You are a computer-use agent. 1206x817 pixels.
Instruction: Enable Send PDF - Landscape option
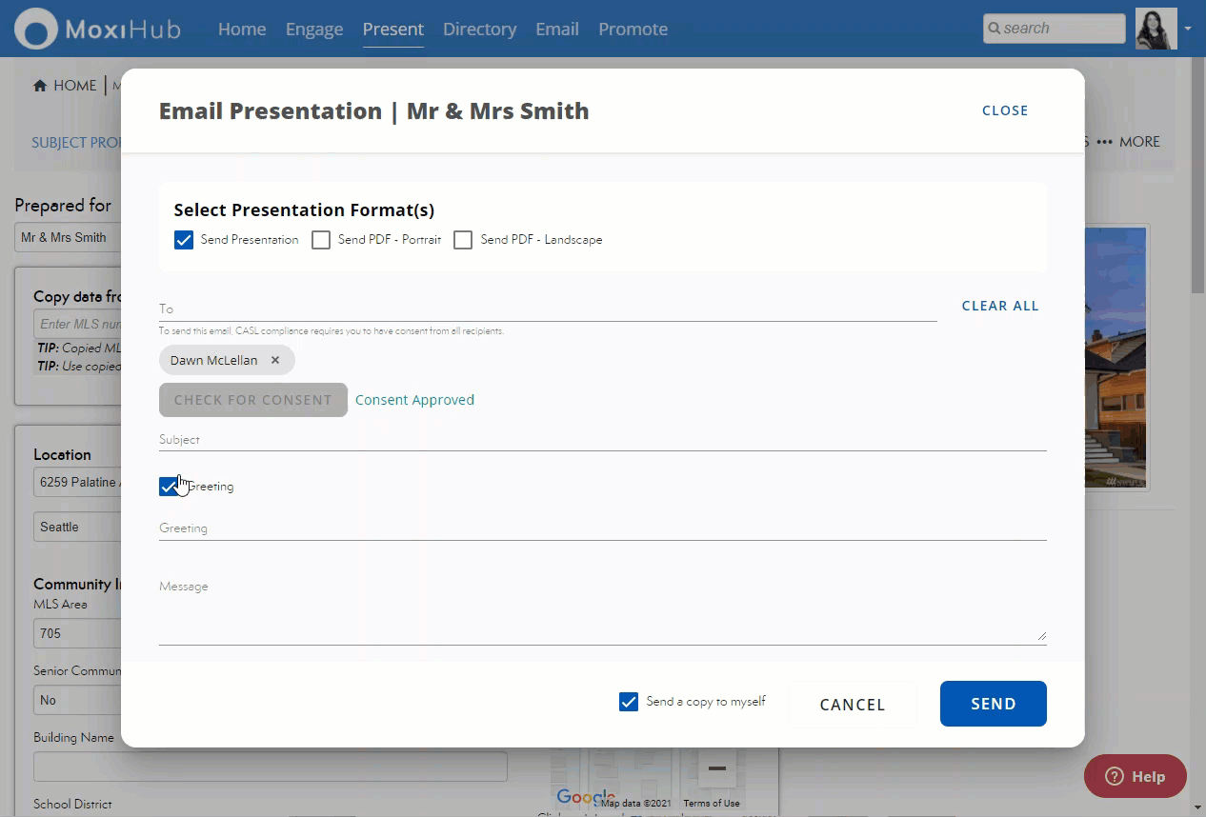pyautogui.click(x=463, y=240)
